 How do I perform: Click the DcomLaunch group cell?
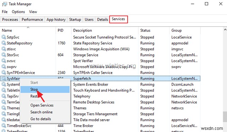[182, 84]
